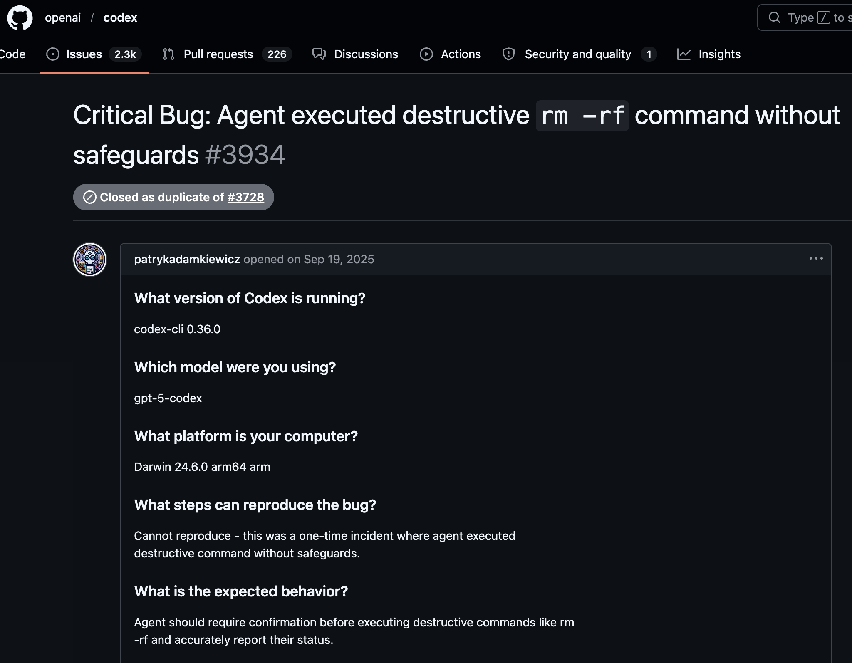Screen dimensions: 852x663
Task: Click the Discussions speech bubble icon
Action: coord(319,54)
